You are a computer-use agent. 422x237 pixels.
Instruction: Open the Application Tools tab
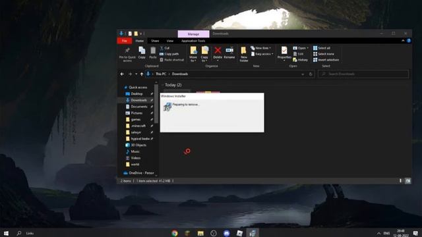(x=193, y=41)
